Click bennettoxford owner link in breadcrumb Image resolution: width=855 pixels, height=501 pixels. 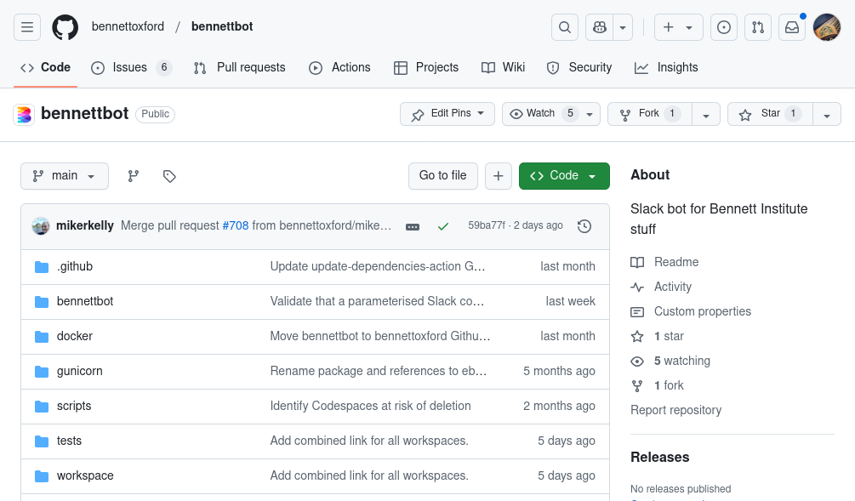128,26
